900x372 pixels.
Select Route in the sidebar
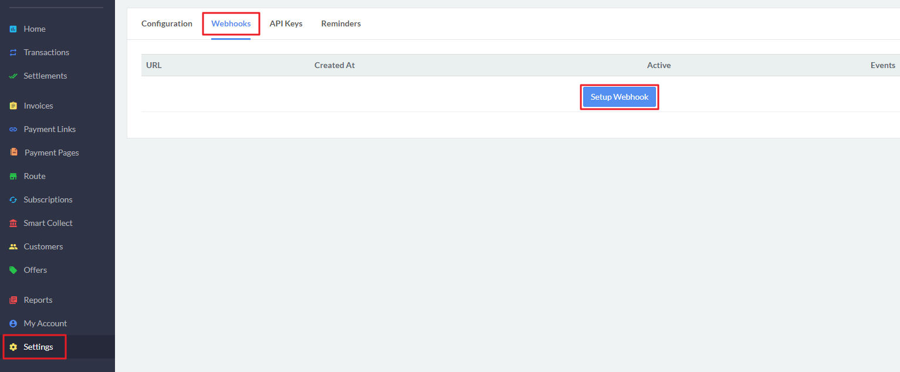pyautogui.click(x=35, y=176)
